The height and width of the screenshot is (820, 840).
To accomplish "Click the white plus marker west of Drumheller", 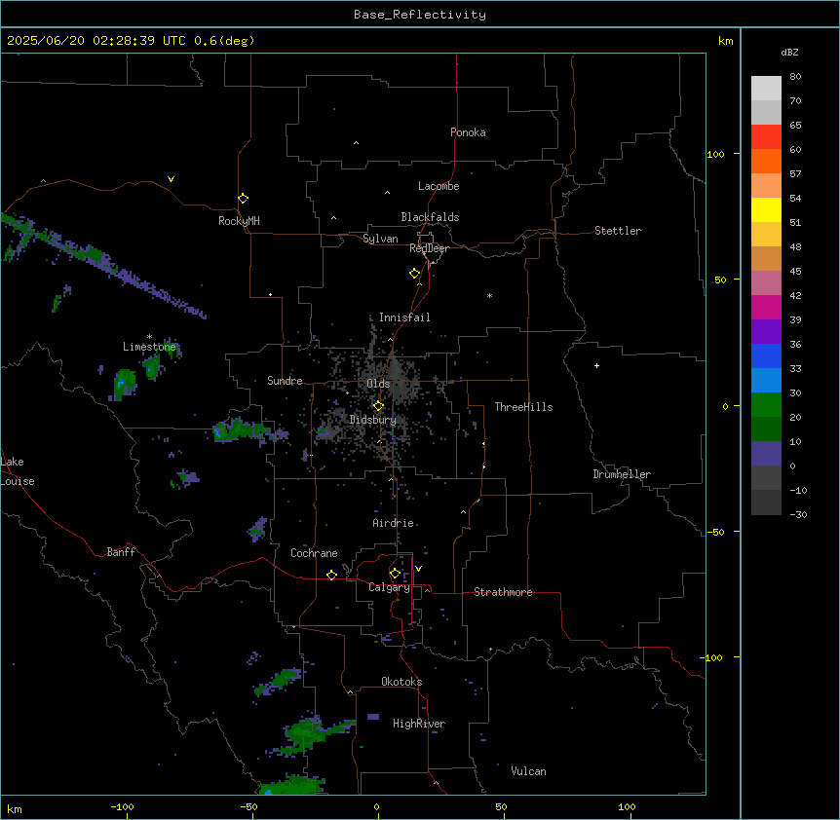I will 596,365.
